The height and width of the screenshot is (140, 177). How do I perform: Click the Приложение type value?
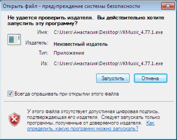click(69, 53)
